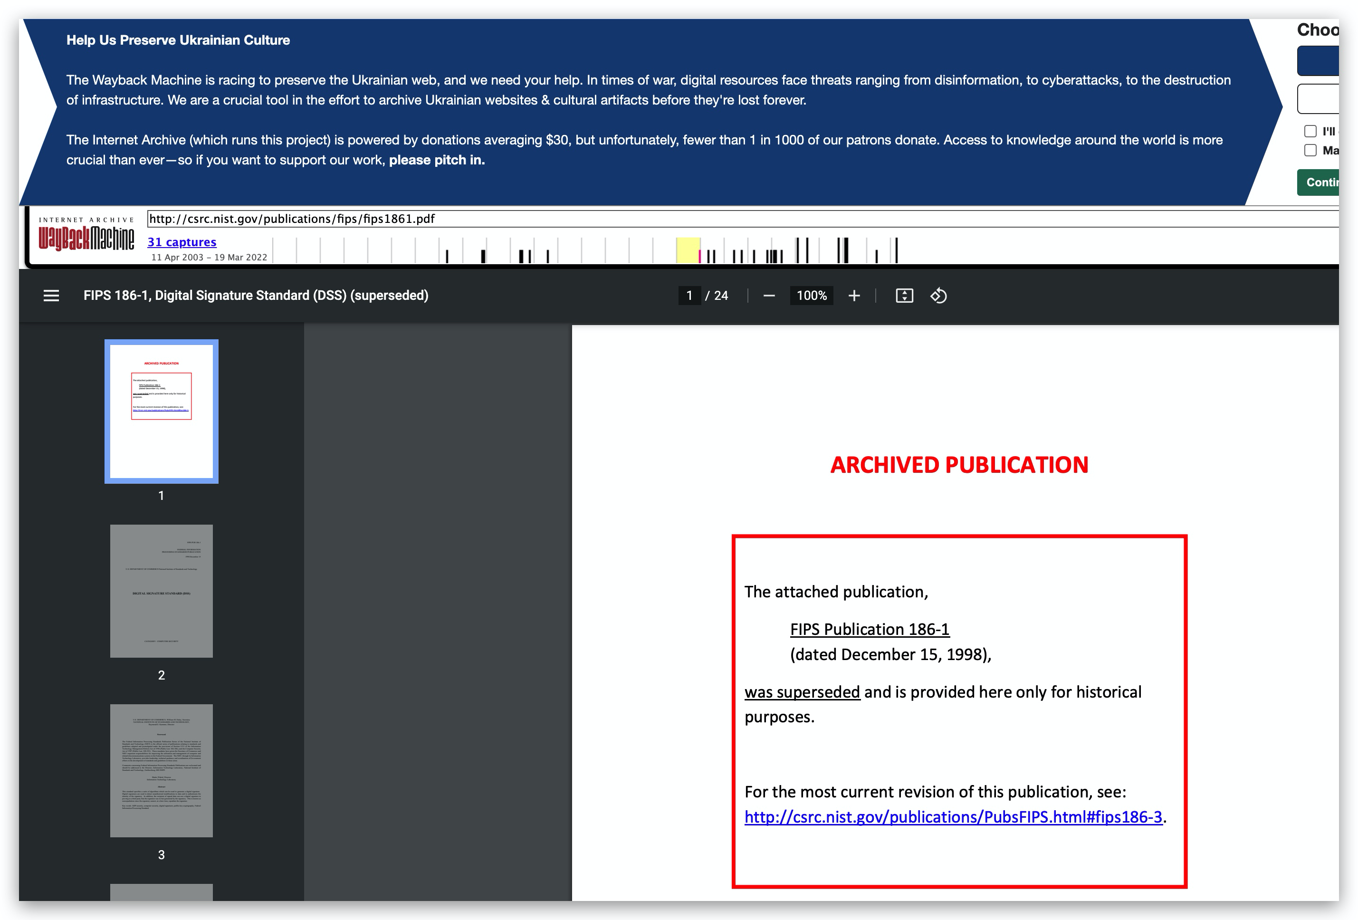Tick the second checkbox above Continue
Screen dimensions: 1358x920
point(1310,150)
